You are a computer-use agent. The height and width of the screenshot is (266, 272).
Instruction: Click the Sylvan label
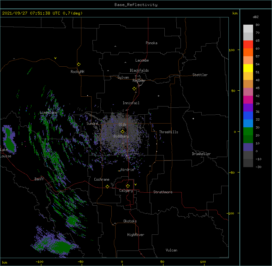click(123, 77)
